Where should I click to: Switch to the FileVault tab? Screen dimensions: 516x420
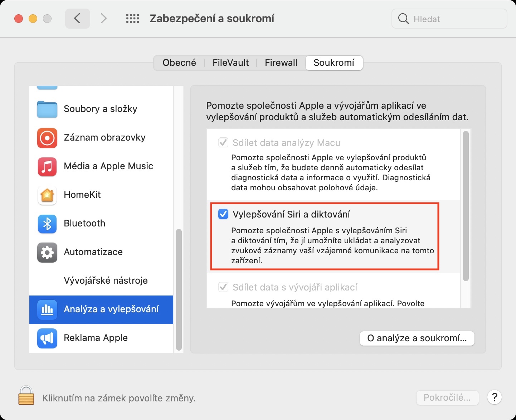[x=230, y=63]
